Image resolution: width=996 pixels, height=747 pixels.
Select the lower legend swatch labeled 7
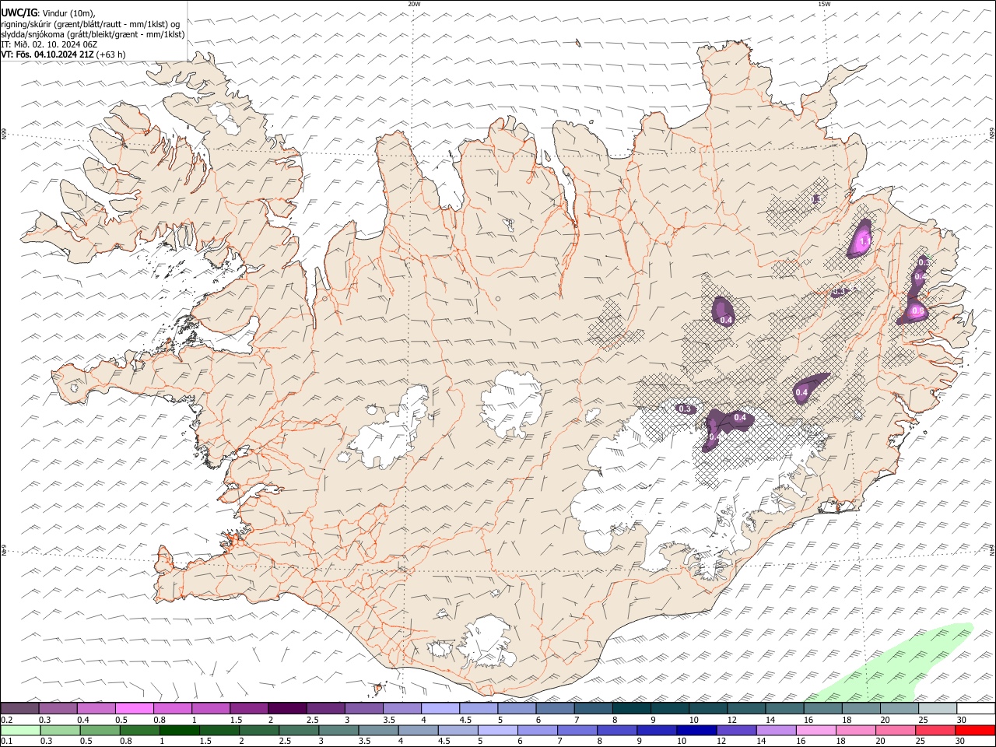[577, 731]
